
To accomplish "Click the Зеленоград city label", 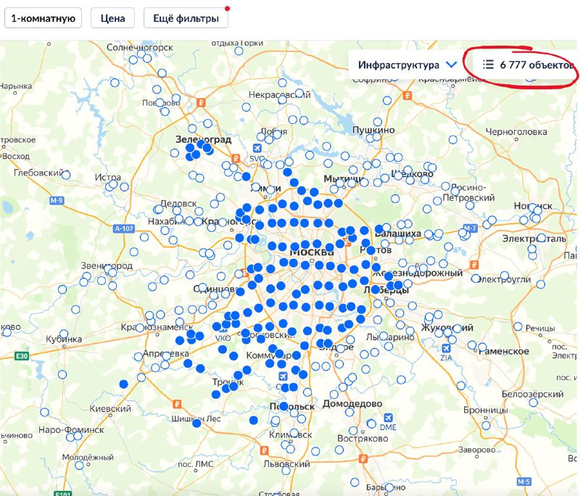I will point(204,139).
